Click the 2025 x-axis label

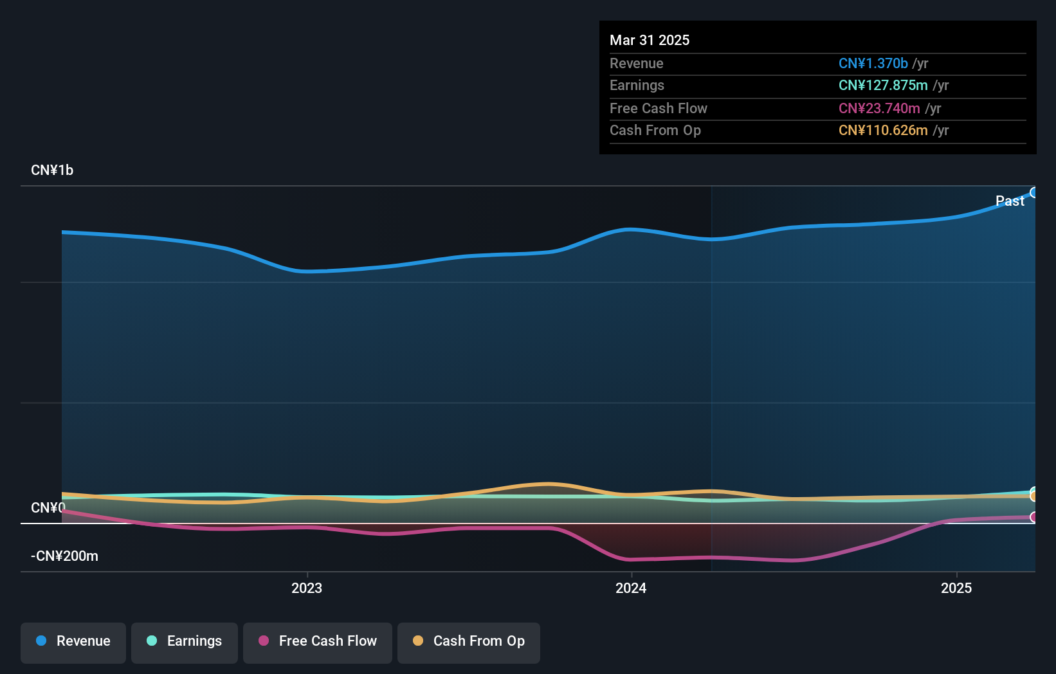956,588
